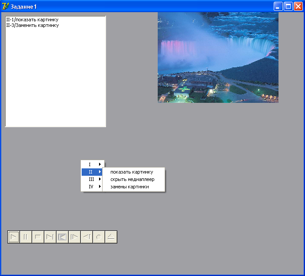The height and width of the screenshot is (276, 305).
Task: Expand arrow next to menu item I
Action: [100, 164]
